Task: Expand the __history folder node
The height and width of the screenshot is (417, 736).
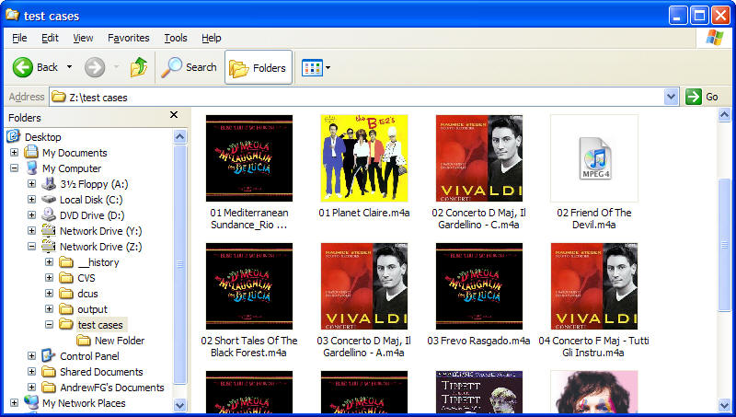Action: click(49, 262)
